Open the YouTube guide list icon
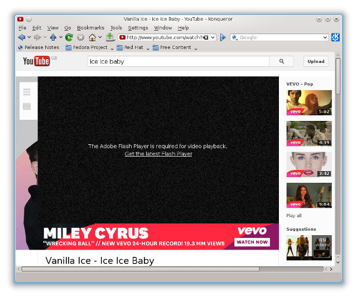 27,92
